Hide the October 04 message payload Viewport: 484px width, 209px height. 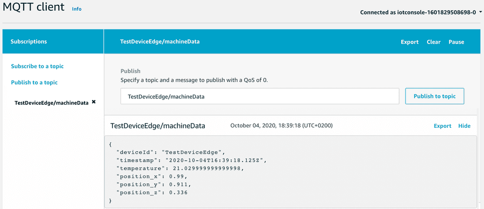point(464,126)
